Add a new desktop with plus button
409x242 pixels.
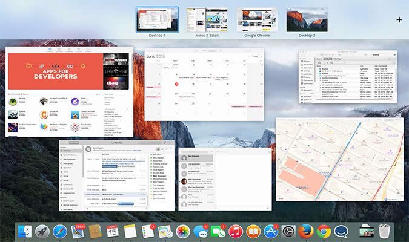(x=399, y=19)
